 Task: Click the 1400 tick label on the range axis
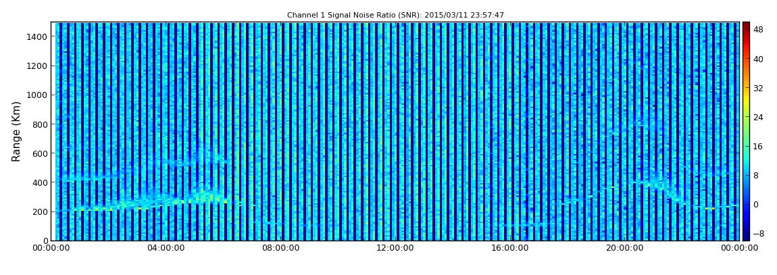[x=38, y=36]
